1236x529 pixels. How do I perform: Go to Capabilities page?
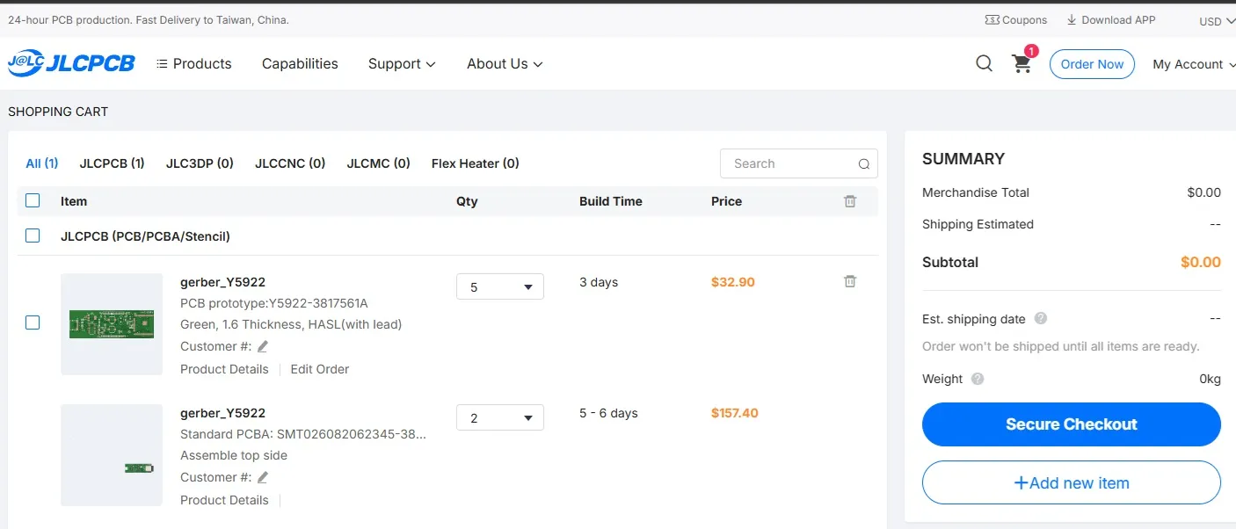[300, 63]
